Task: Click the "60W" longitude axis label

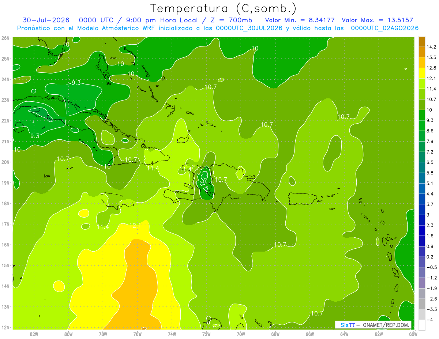Action: pyautogui.click(x=413, y=334)
